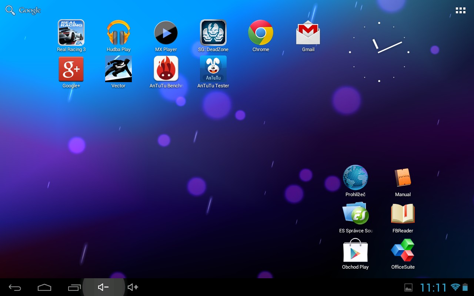Viewport: 474px width, 296px height.
Task: Open the Real Racing 3 game
Action: [71, 33]
